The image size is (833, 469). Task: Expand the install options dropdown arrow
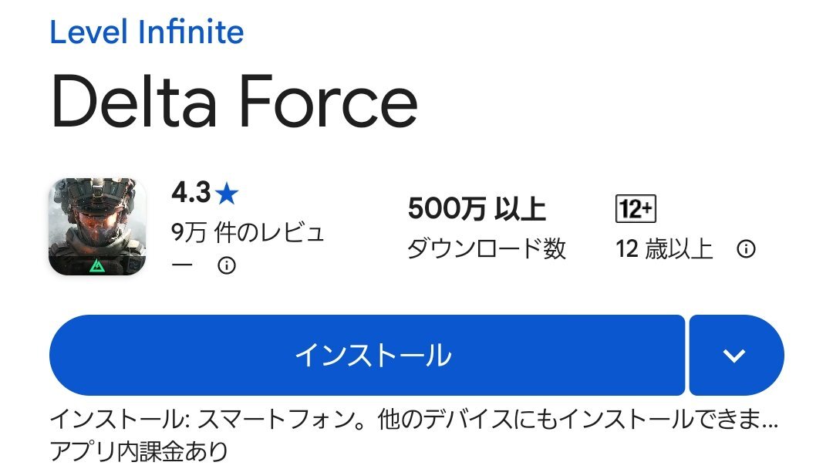click(735, 356)
